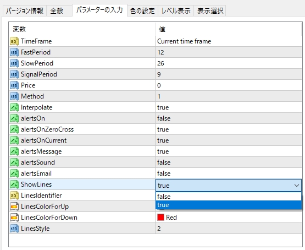305x250 pixels.
Task: Click the alertsOnZeroCross value true
Action: coord(163,129)
